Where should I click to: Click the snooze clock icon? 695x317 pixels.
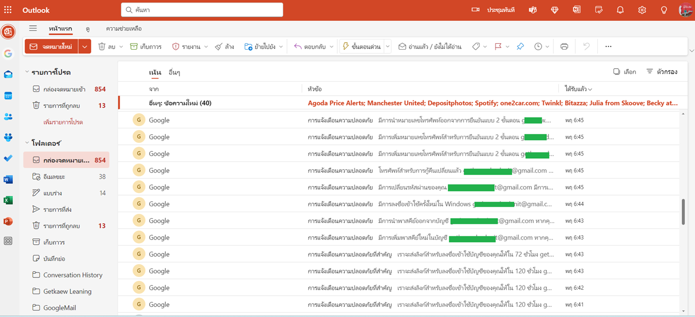(x=538, y=47)
